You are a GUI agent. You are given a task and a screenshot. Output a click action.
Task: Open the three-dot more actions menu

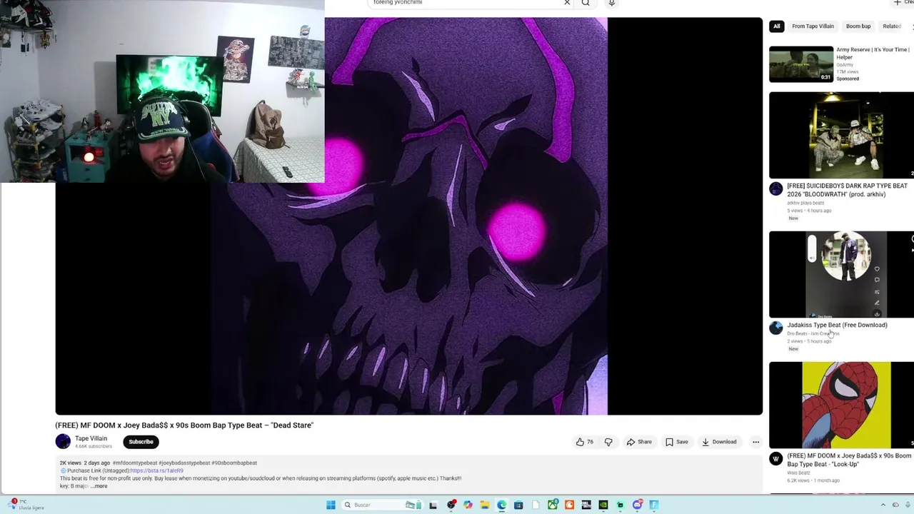pos(755,442)
